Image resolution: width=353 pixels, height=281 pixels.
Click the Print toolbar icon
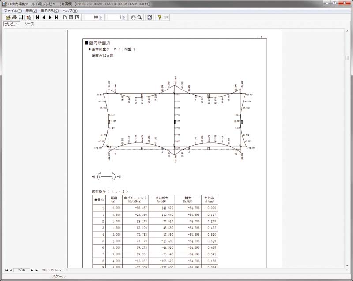(15, 17)
